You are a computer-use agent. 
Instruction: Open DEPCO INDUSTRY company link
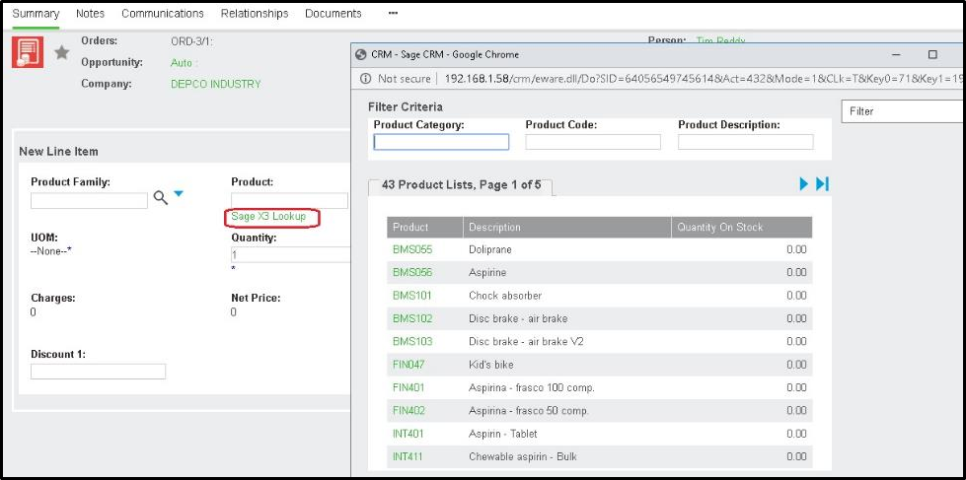(215, 85)
